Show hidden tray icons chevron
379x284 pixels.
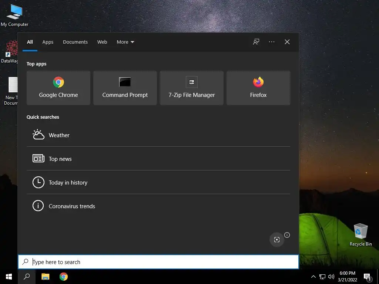tap(313, 277)
